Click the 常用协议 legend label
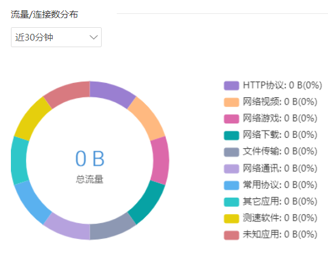This screenshot has width=328, height=257. [280, 185]
